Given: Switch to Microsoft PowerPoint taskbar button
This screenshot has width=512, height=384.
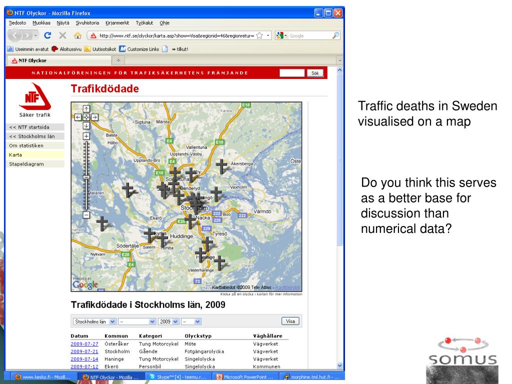Looking at the screenshot, I should coord(246,377).
